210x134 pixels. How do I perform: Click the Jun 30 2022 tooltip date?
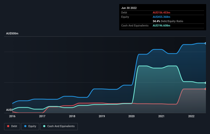pyautogui.click(x=129, y=8)
